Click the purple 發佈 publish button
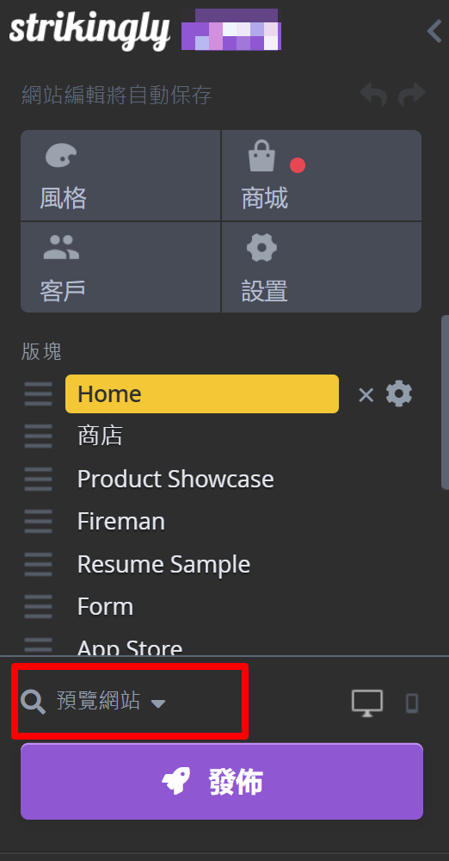 pyautogui.click(x=222, y=782)
